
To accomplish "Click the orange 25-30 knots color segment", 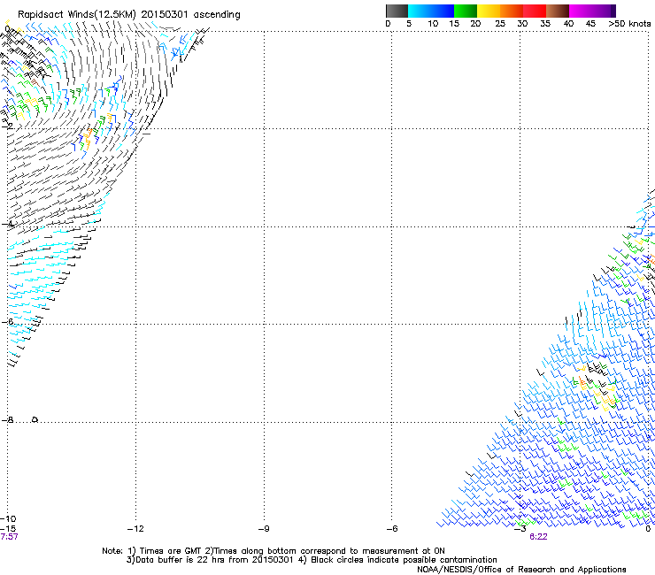I will (512, 11).
